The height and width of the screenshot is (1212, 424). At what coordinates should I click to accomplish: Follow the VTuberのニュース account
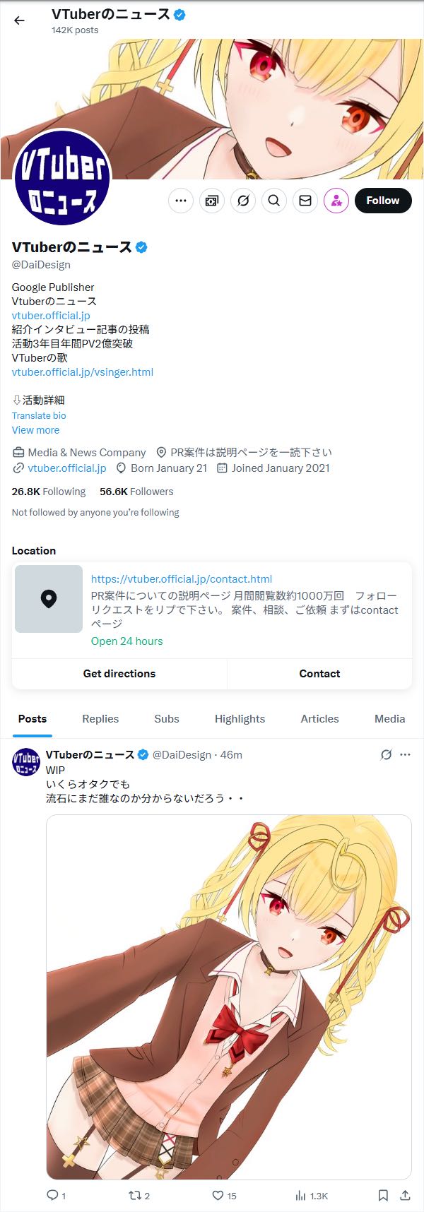(x=383, y=201)
